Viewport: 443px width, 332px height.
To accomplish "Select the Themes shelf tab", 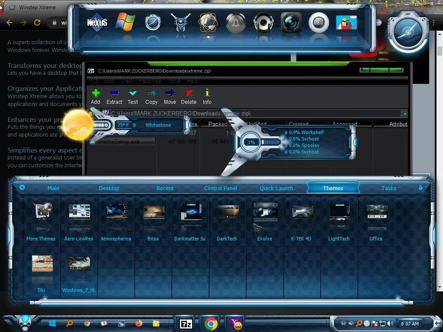I will pos(333,188).
